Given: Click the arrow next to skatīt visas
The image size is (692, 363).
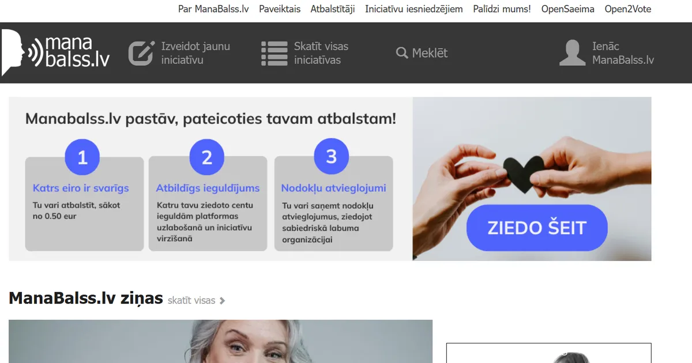Looking at the screenshot, I should pos(223,301).
